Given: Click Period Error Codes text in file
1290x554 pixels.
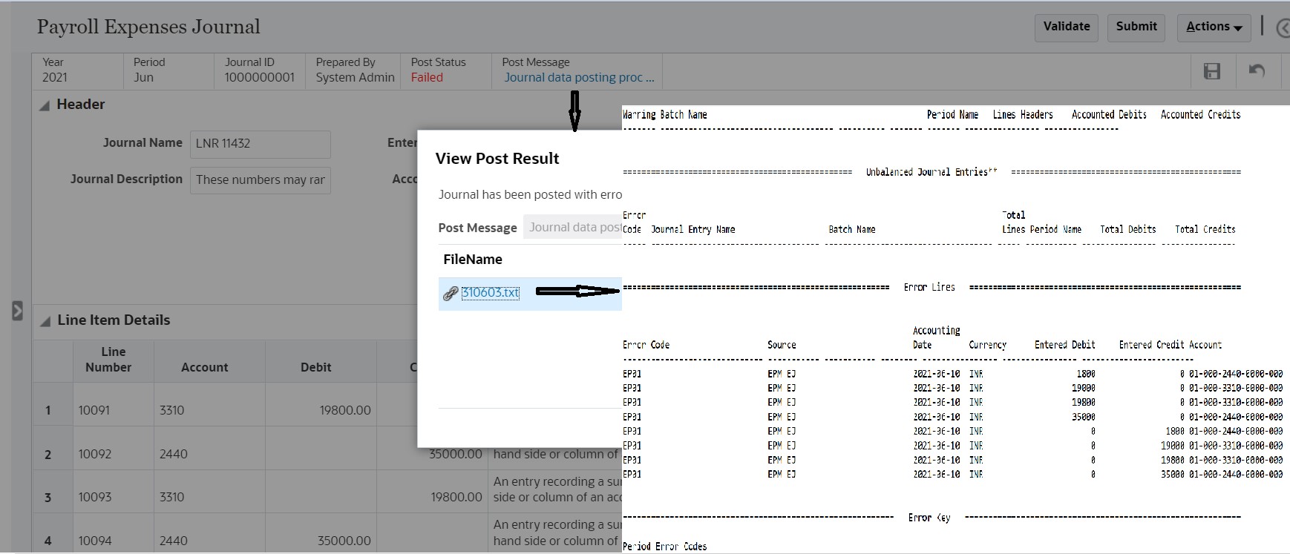Looking at the screenshot, I should tap(665, 547).
